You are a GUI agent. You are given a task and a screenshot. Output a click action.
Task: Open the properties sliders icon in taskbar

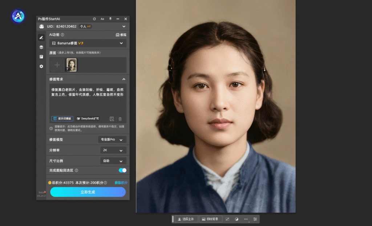click(255, 219)
